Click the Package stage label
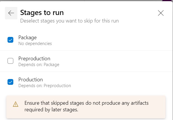The width and height of the screenshot is (173, 120). click(x=27, y=37)
